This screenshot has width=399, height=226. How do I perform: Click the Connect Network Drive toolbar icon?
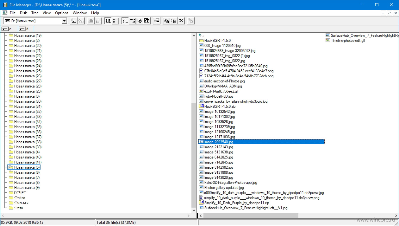click(x=74, y=21)
